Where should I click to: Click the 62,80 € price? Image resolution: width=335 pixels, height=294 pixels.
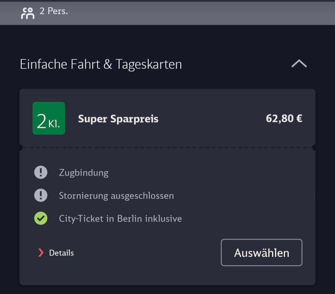(284, 119)
